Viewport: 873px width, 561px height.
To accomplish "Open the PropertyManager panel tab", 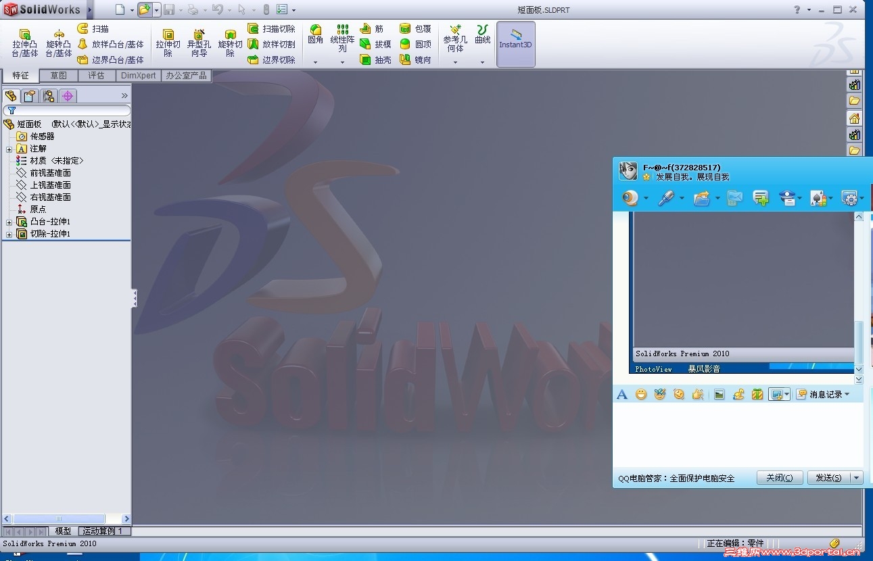I will (30, 96).
